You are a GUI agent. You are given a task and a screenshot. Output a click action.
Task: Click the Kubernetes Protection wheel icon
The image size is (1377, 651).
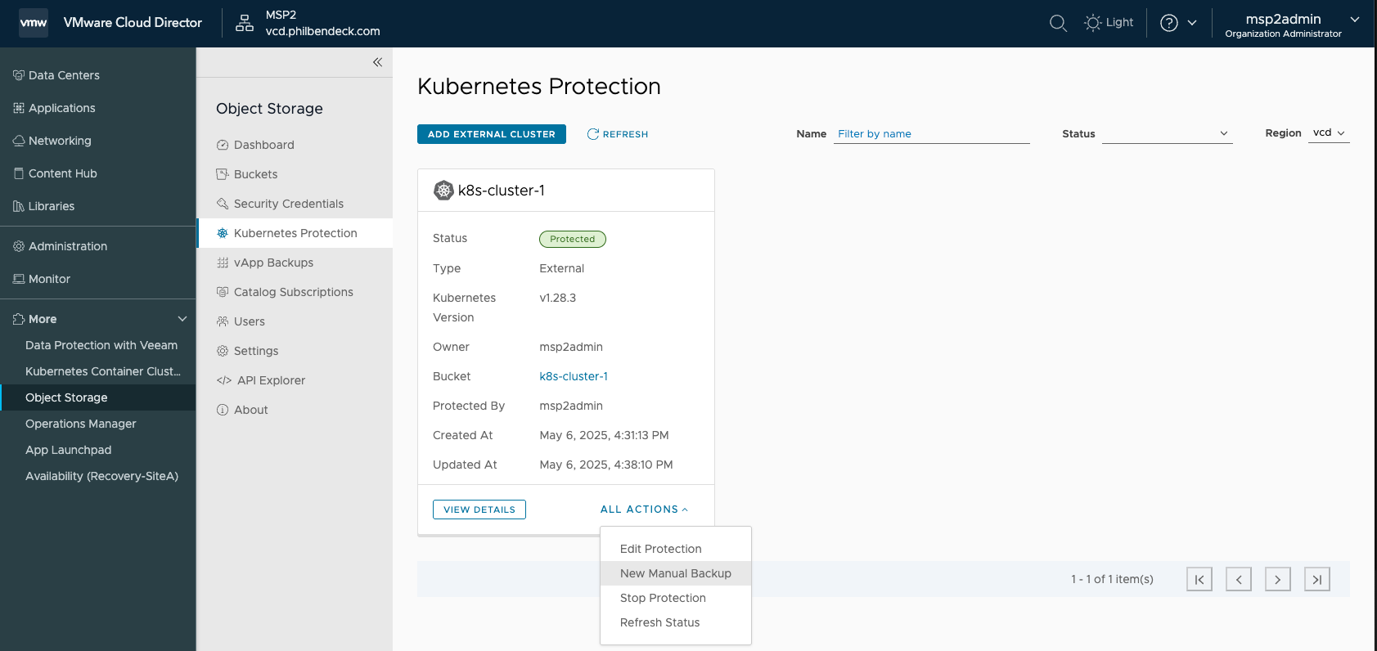coord(223,233)
